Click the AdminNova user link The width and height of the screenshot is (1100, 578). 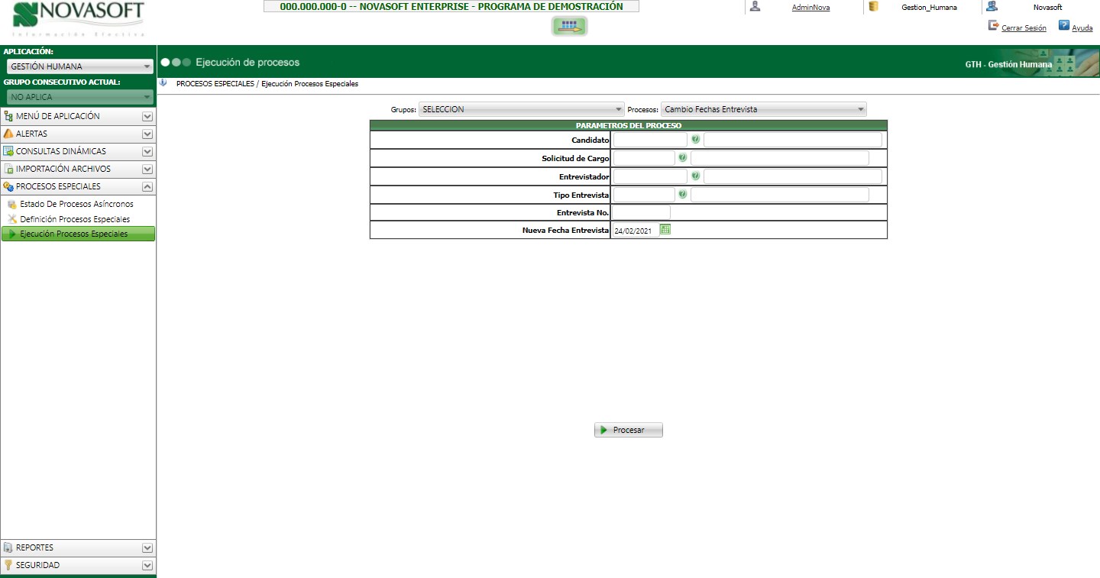click(810, 7)
